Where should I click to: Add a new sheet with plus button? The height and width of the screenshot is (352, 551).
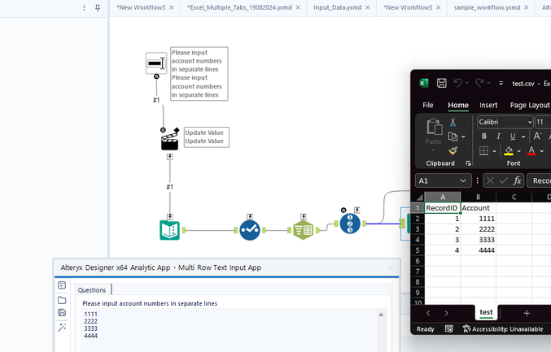527,313
